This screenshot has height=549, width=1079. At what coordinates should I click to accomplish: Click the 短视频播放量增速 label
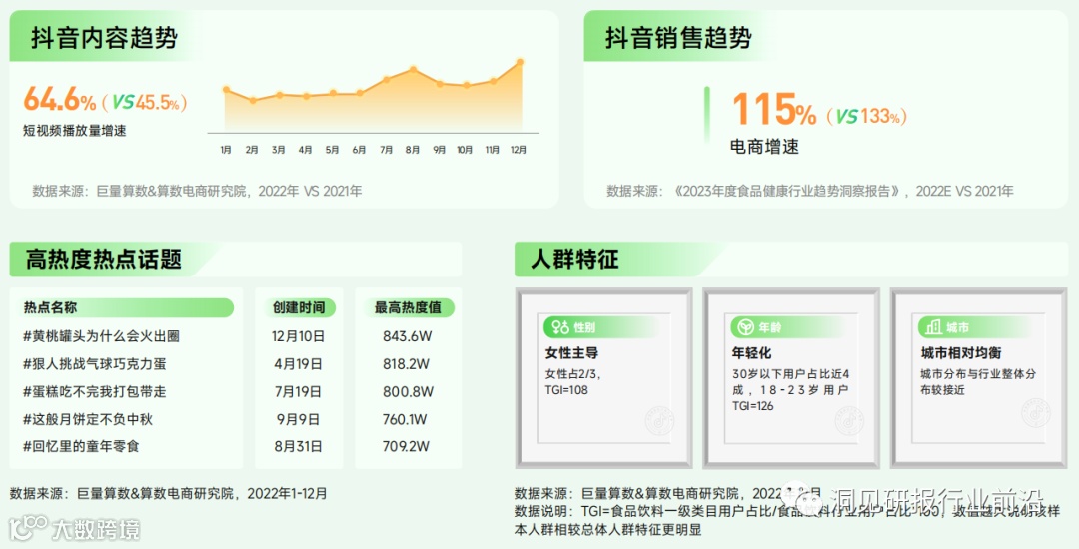(74, 131)
